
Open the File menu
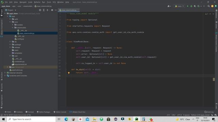6,2
